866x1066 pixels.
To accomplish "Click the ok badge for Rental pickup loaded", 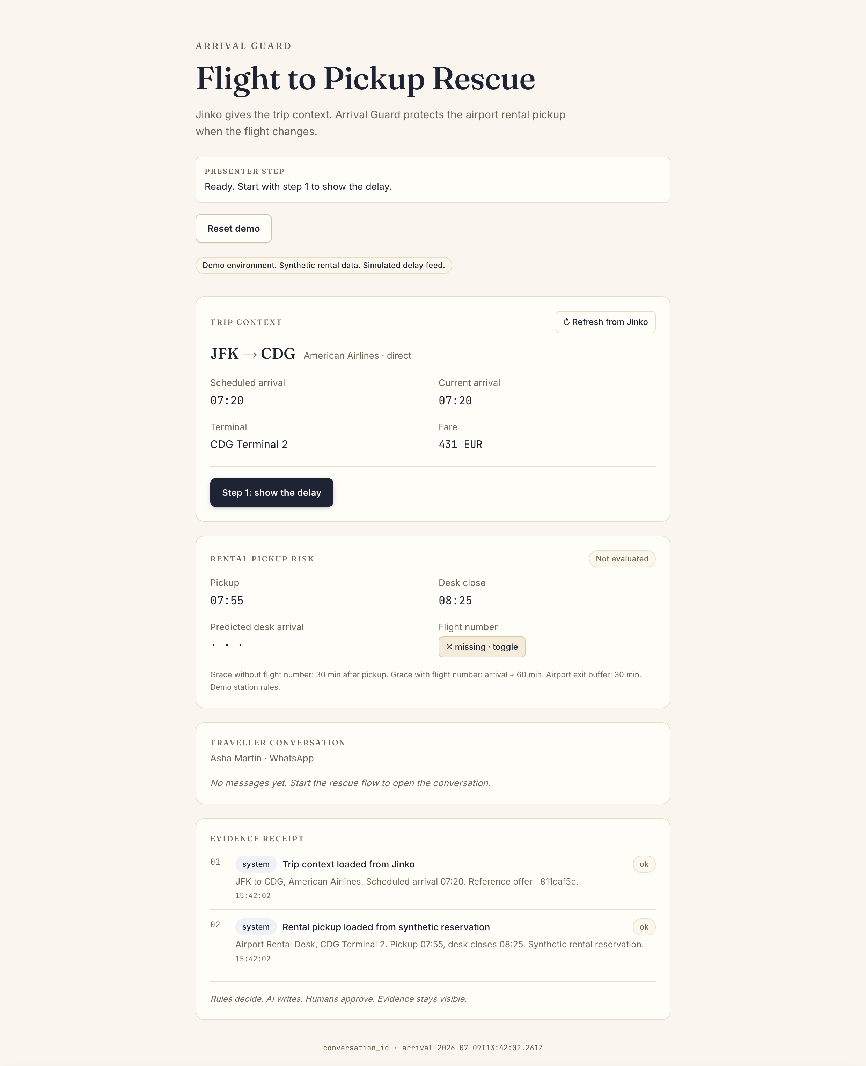I will click(x=644, y=927).
